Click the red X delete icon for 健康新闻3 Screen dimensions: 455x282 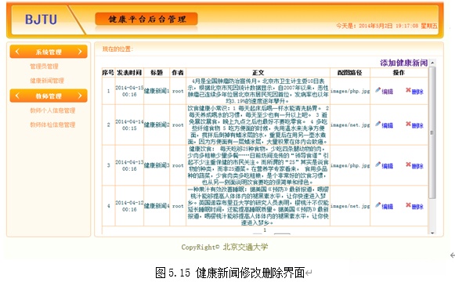click(x=408, y=164)
